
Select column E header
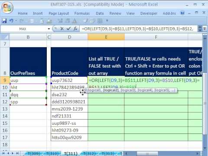(x=106, y=37)
